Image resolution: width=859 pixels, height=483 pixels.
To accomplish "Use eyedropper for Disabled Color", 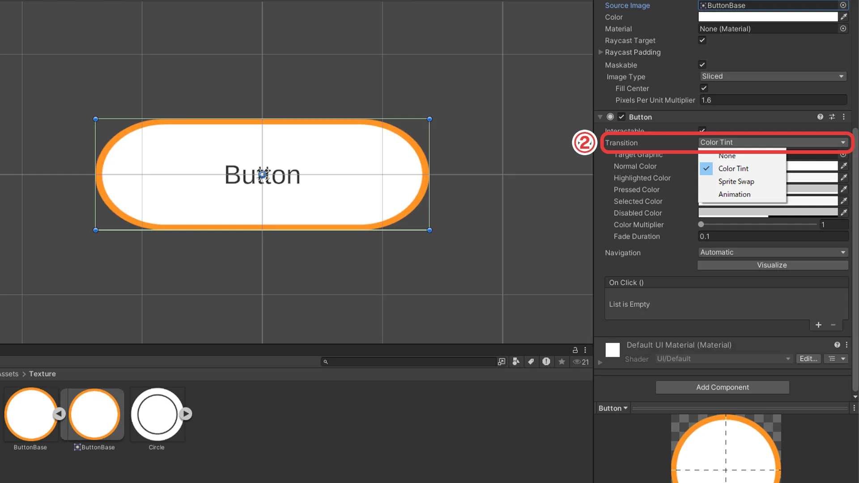I will tap(844, 212).
